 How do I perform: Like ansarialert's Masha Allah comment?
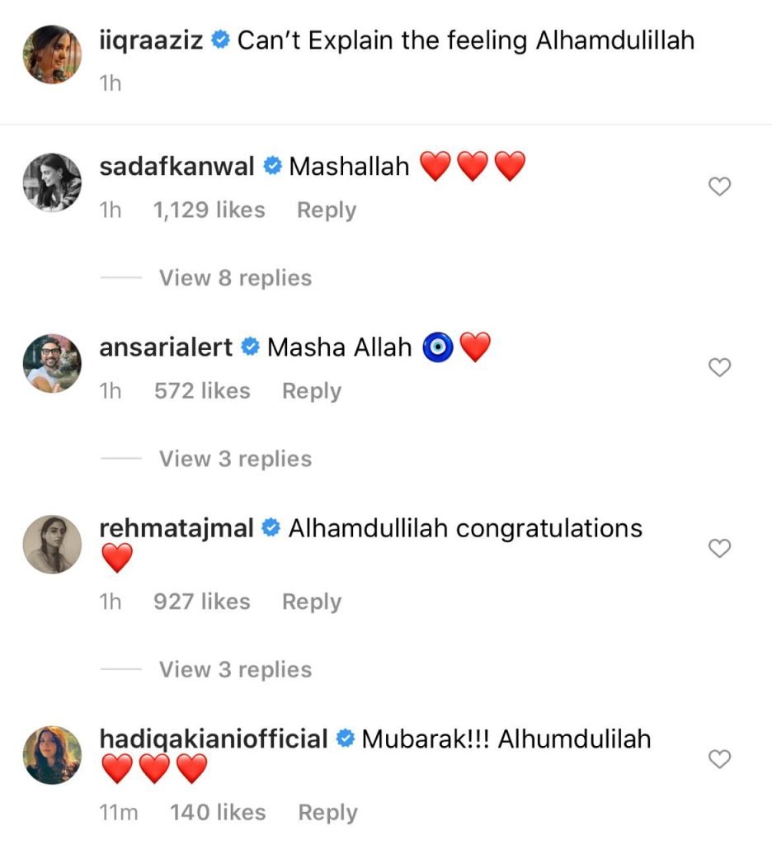tap(720, 368)
